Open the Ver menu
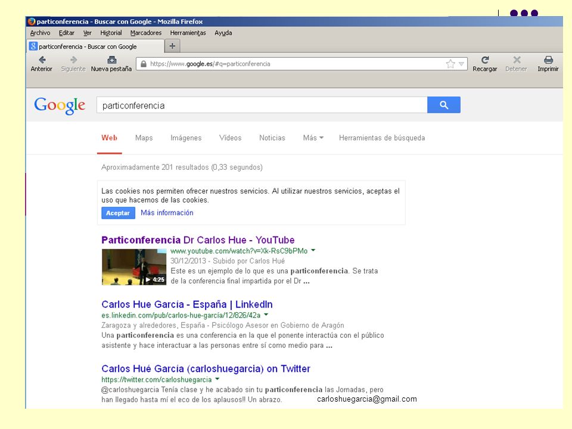The image size is (572, 429). coord(87,33)
